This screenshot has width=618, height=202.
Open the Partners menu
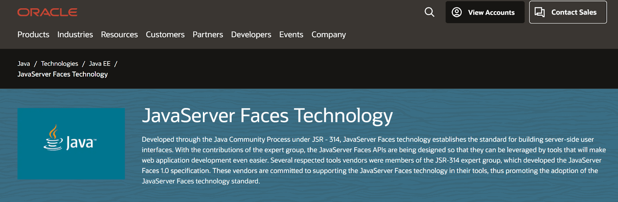(208, 35)
